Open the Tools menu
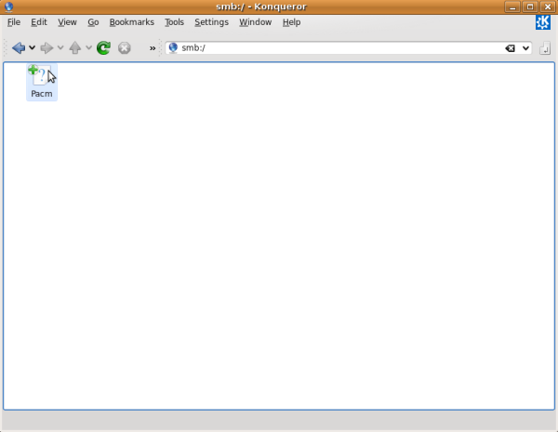This screenshot has height=432, width=558. [x=174, y=21]
